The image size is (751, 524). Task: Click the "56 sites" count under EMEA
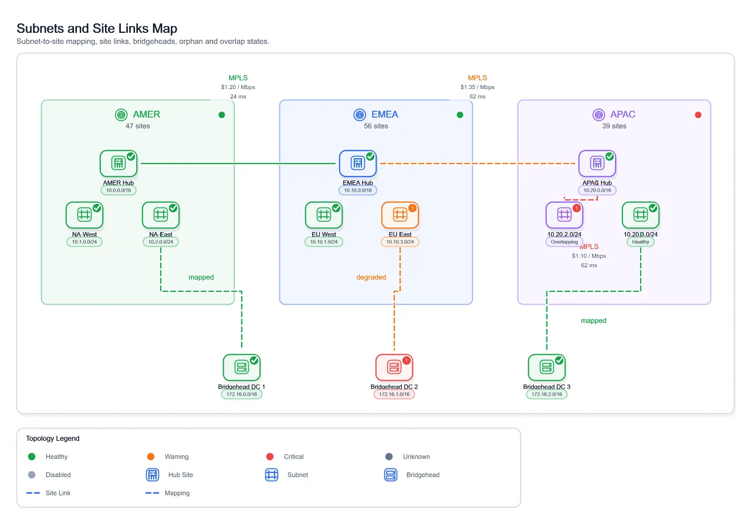point(376,126)
